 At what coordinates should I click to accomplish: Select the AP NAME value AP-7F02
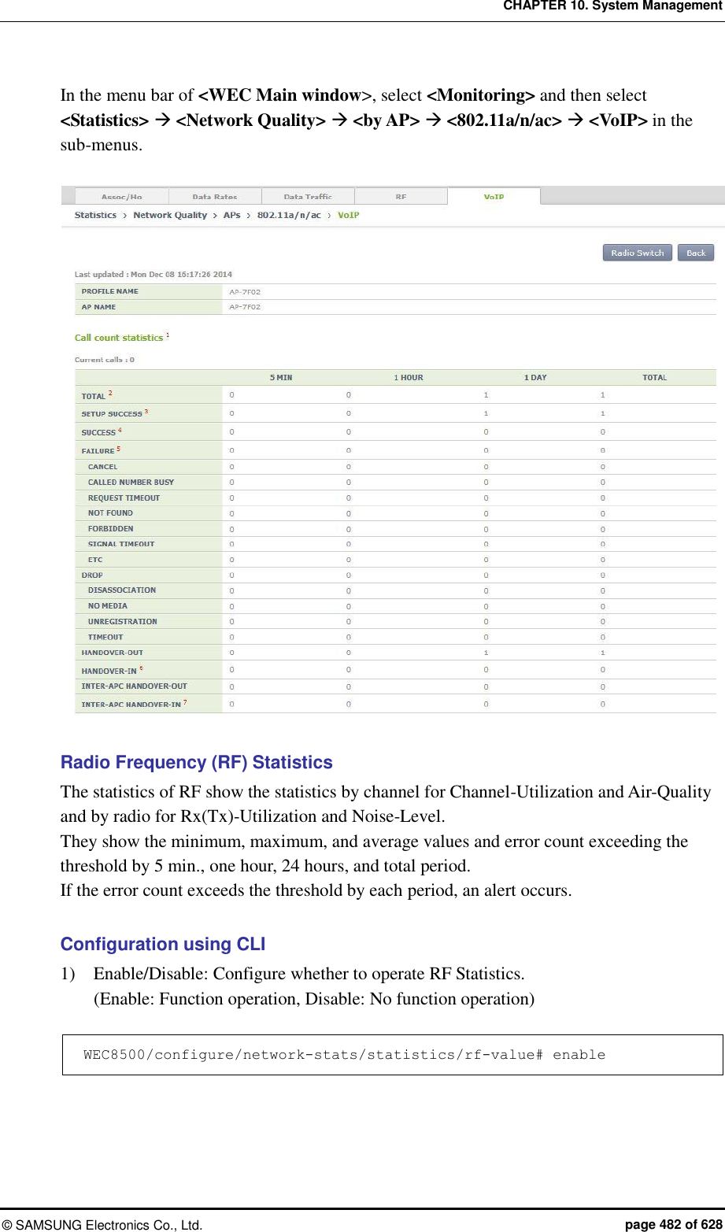pyautogui.click(x=246, y=307)
